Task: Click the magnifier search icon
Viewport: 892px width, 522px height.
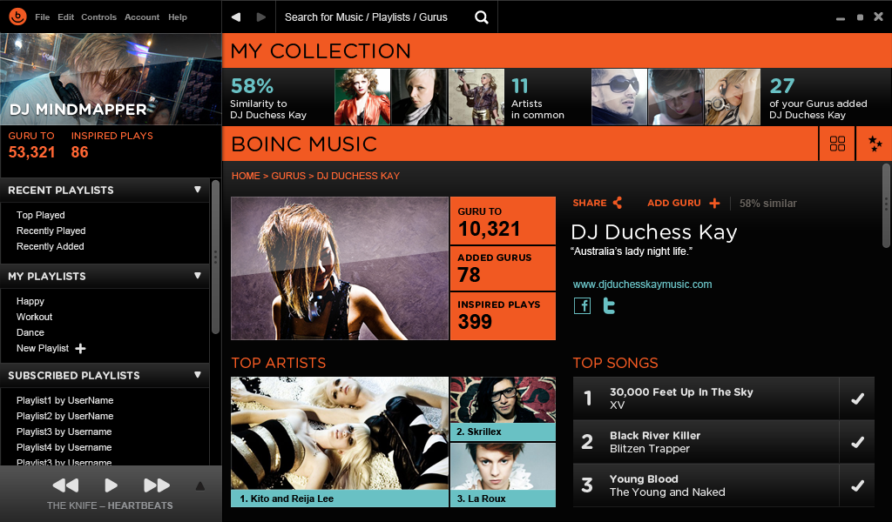Action: tap(481, 17)
